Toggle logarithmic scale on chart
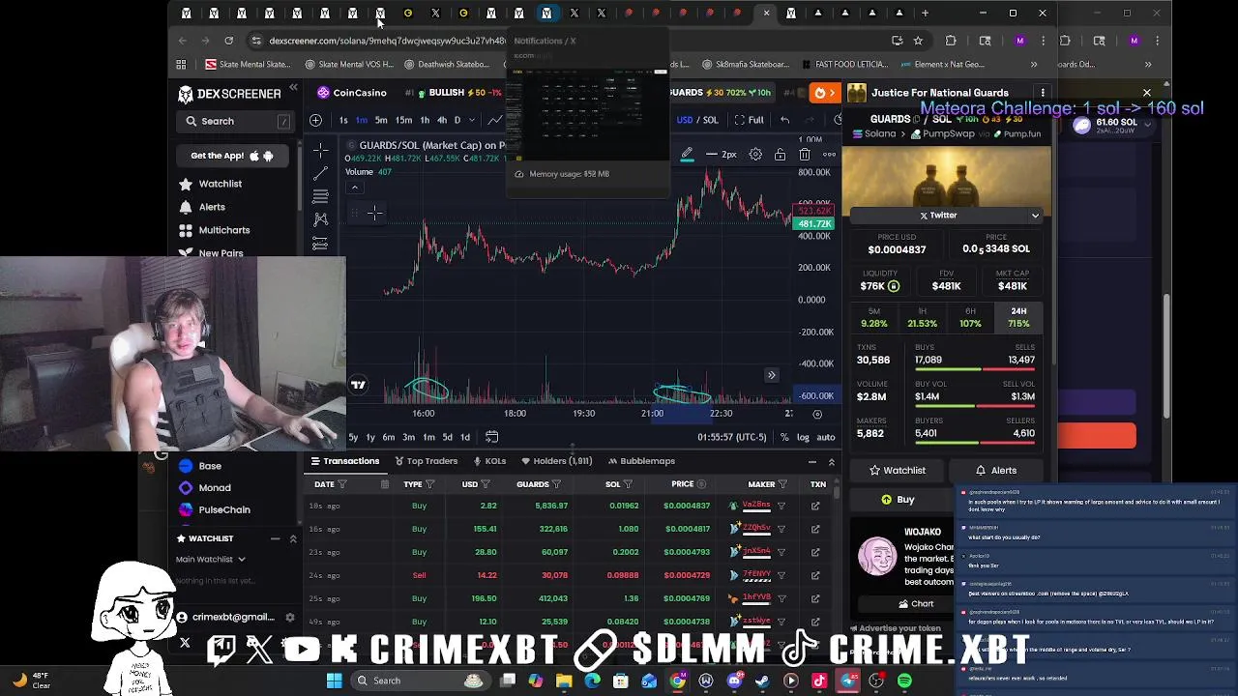Viewport: 1238px width, 696px height. [x=803, y=437]
